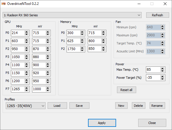Screen dimensions: 172x130
Task: Increase Memory P1 MHz with up arrow
Action: pyautogui.click(x=82, y=40)
